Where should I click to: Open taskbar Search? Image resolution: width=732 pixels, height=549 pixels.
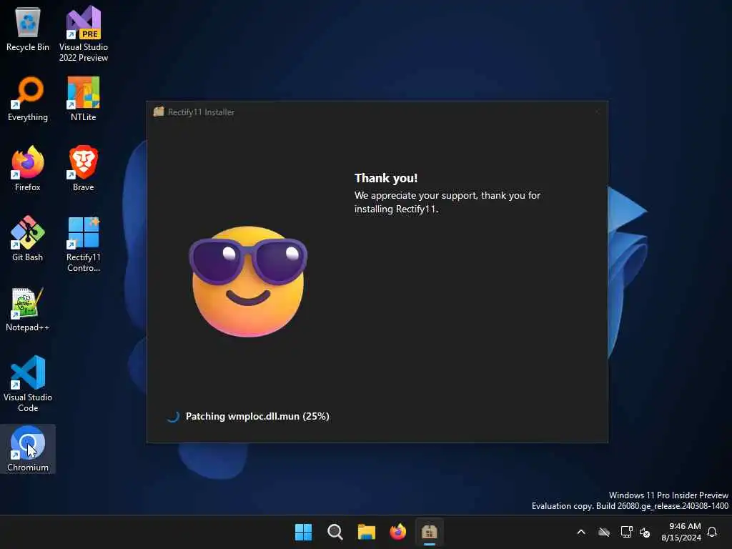[335, 532]
